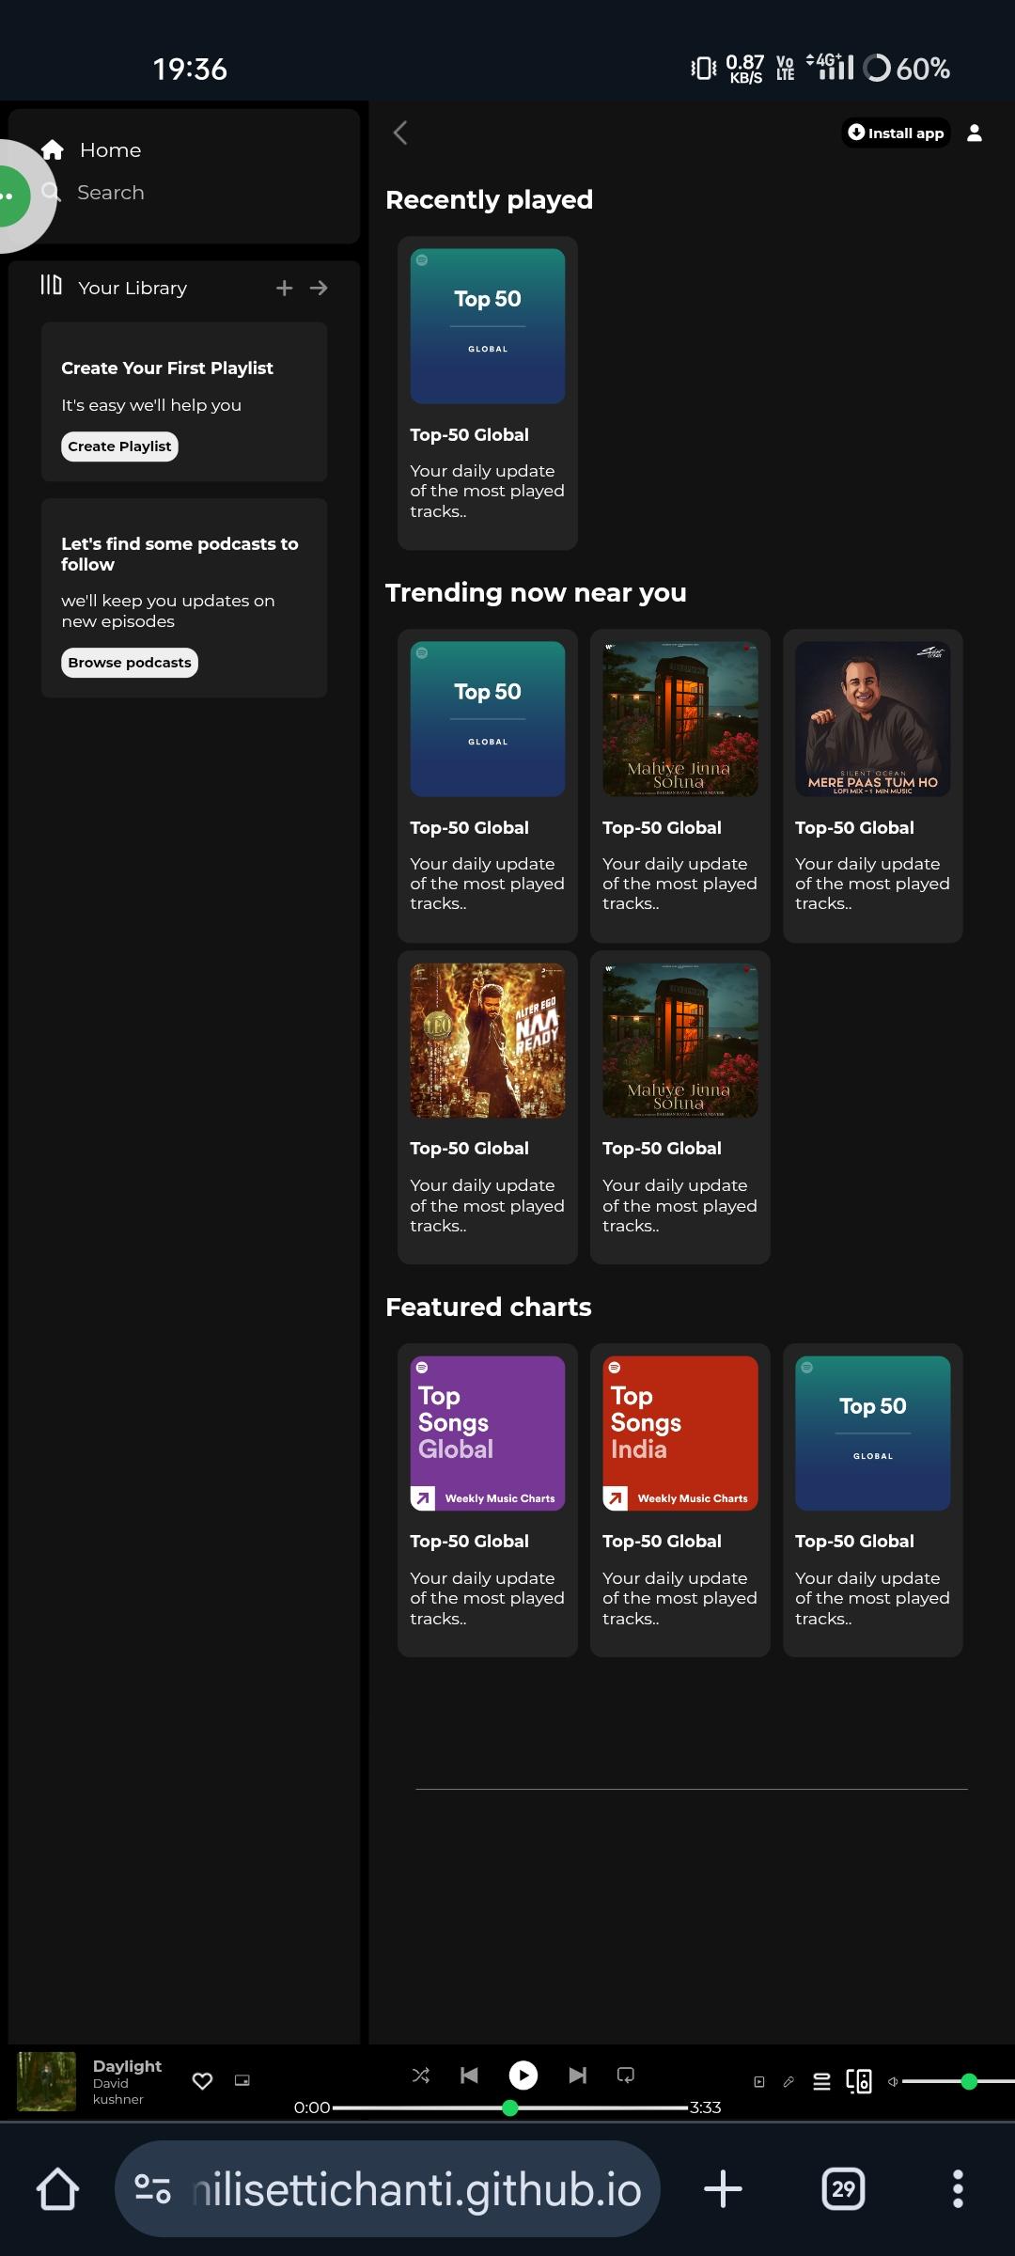Click the user profile icon
The image size is (1015, 2256).
click(975, 133)
